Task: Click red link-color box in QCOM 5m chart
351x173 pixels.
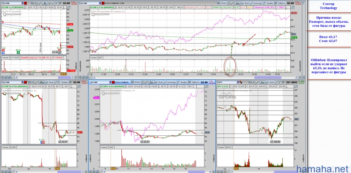Action: pos(113,82)
